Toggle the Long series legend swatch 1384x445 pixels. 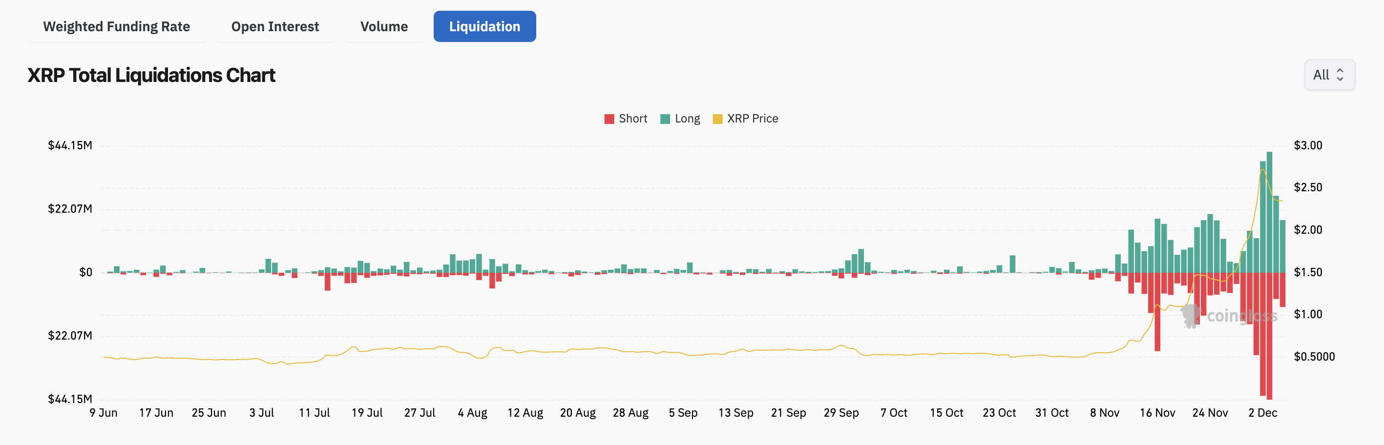point(665,119)
